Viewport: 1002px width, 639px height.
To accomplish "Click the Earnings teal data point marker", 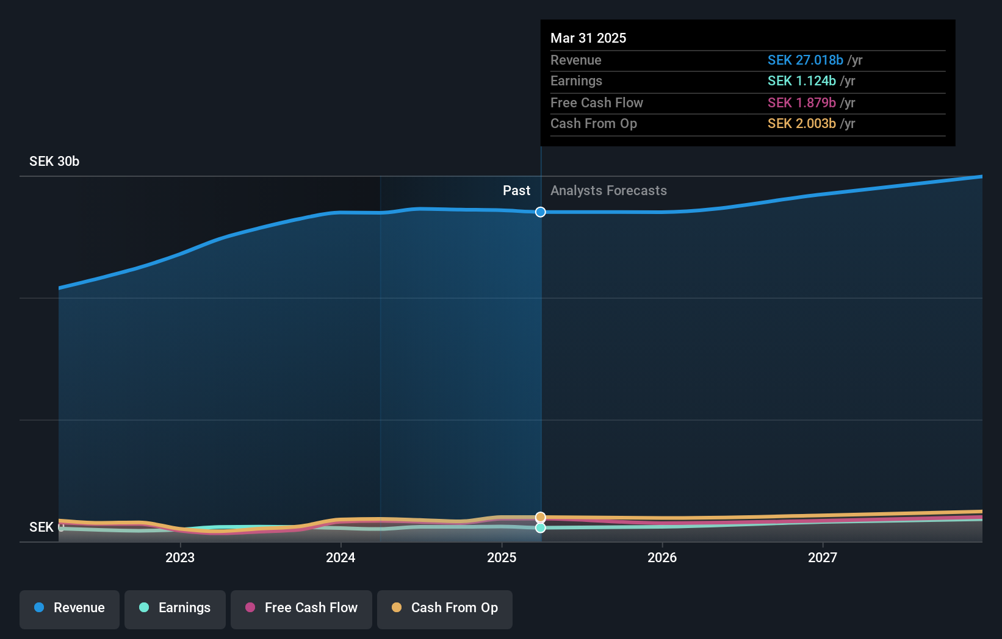I will pyautogui.click(x=541, y=527).
